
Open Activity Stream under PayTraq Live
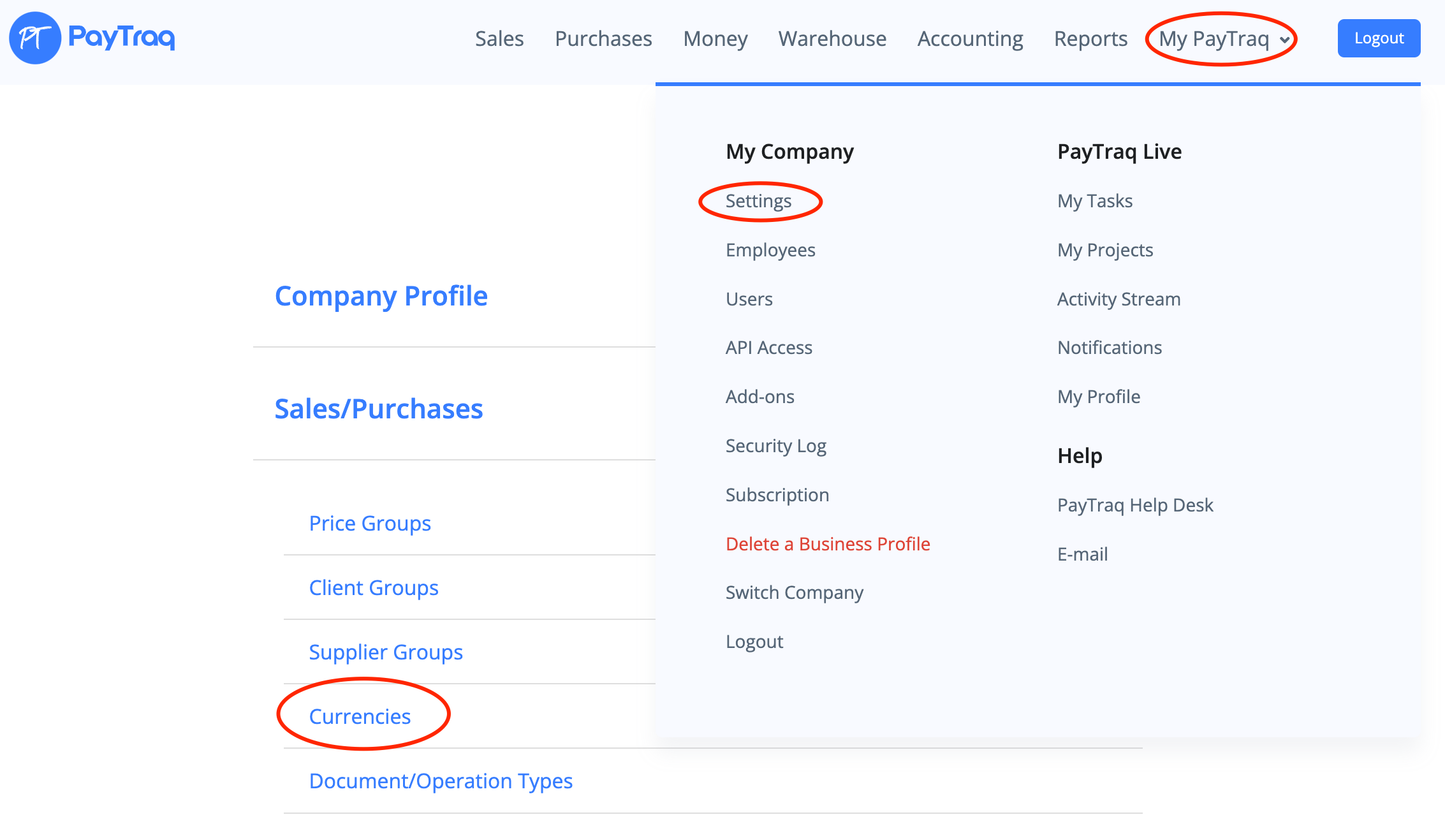[x=1119, y=299]
